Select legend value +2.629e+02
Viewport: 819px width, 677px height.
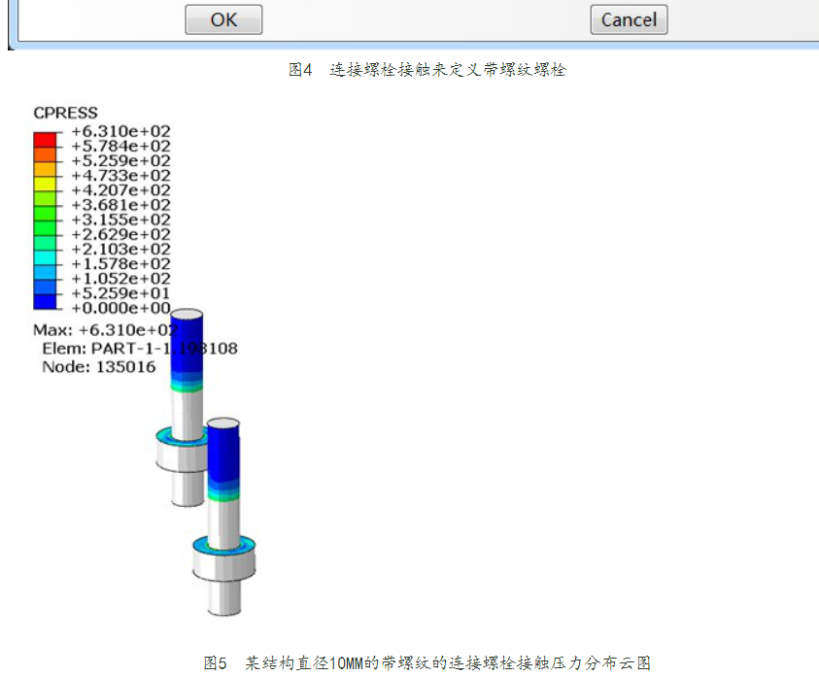(x=121, y=234)
